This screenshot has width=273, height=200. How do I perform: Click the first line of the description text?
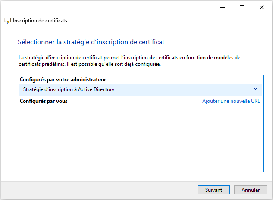coord(129,57)
